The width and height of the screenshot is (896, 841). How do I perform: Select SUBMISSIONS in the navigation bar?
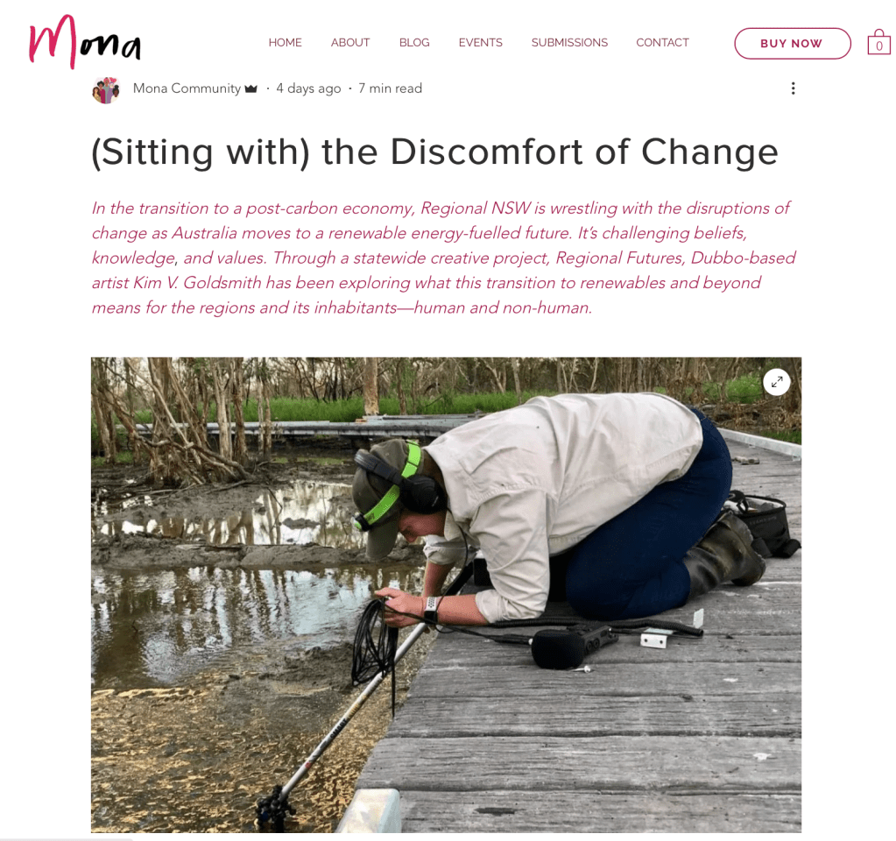coord(569,42)
